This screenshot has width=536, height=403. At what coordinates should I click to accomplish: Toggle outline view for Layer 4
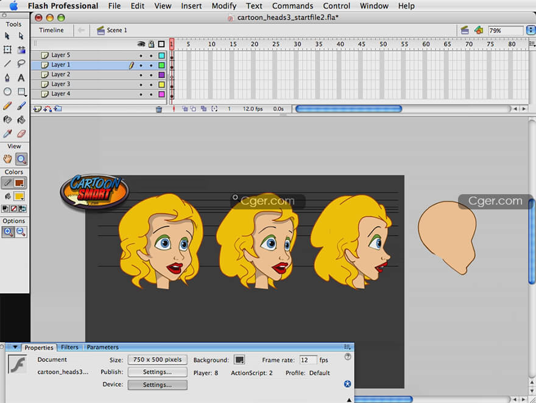[x=161, y=94]
